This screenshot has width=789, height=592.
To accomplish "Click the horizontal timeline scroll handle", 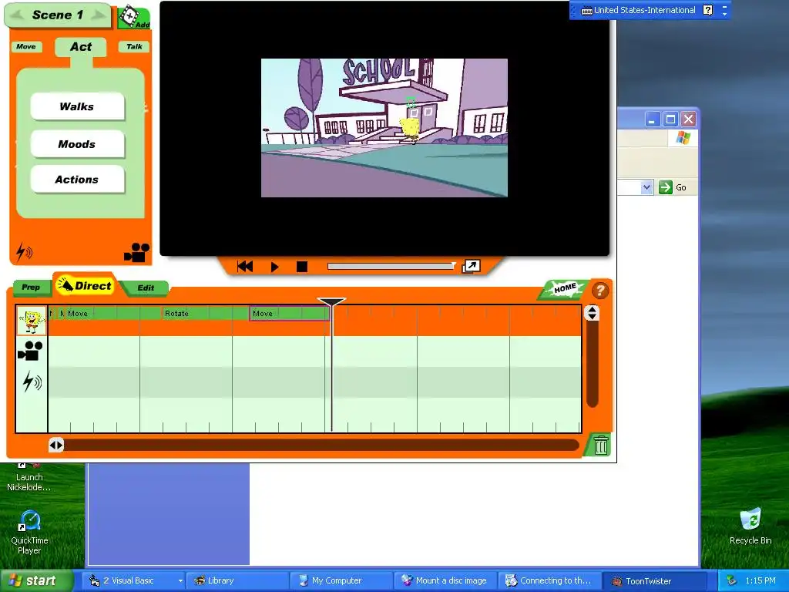I will [56, 445].
